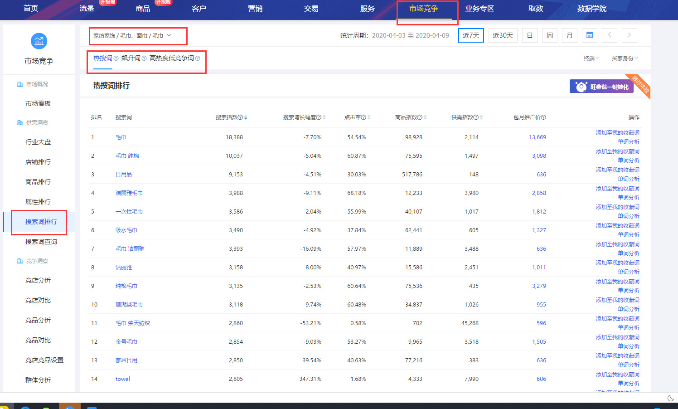The height and width of the screenshot is (409, 678).
Task: Sort by 搜索增长幅度 arrows
Action: point(324,117)
